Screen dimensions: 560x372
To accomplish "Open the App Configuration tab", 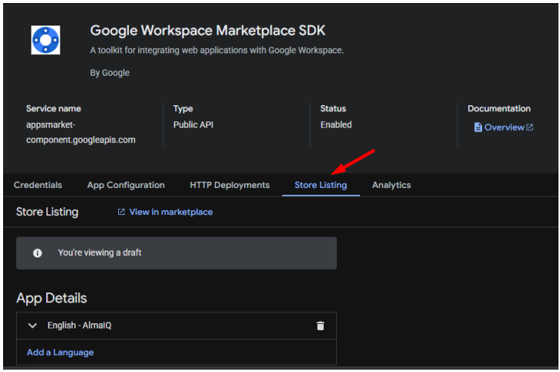I will coord(126,185).
